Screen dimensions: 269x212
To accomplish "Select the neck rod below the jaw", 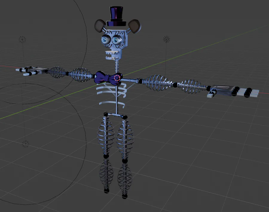I will click(117, 66).
